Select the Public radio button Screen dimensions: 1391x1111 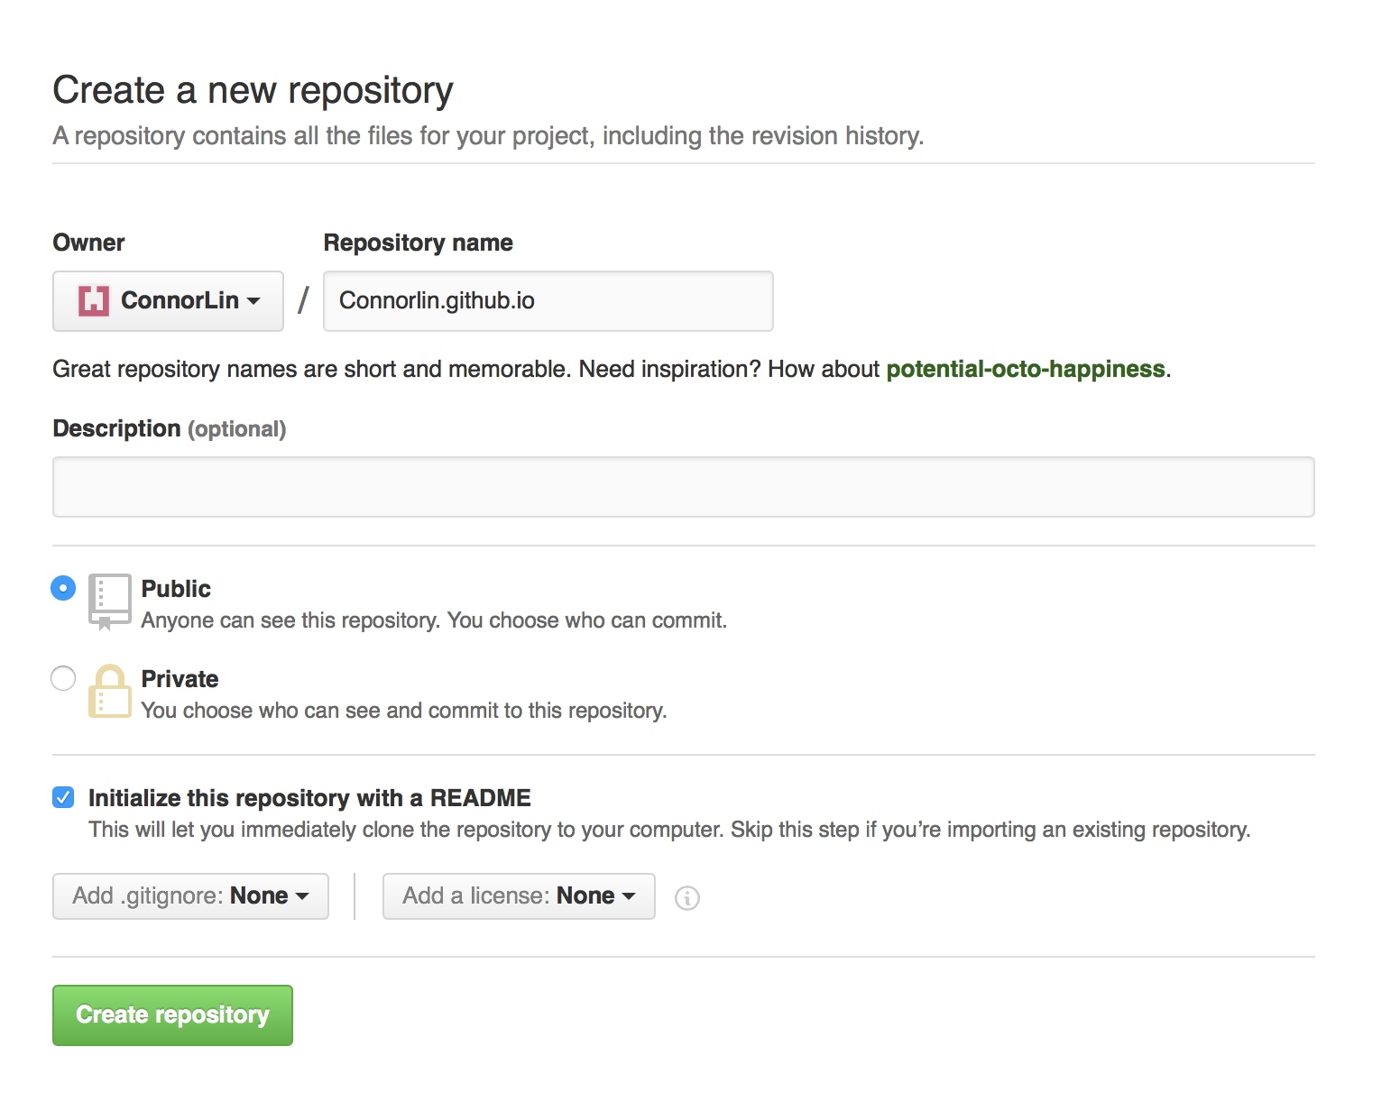pos(63,588)
